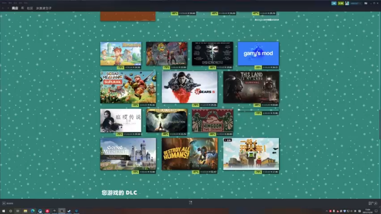Launch Microsoft Edge from the taskbar
The image size is (381, 214).
pyautogui.click(x=32, y=211)
